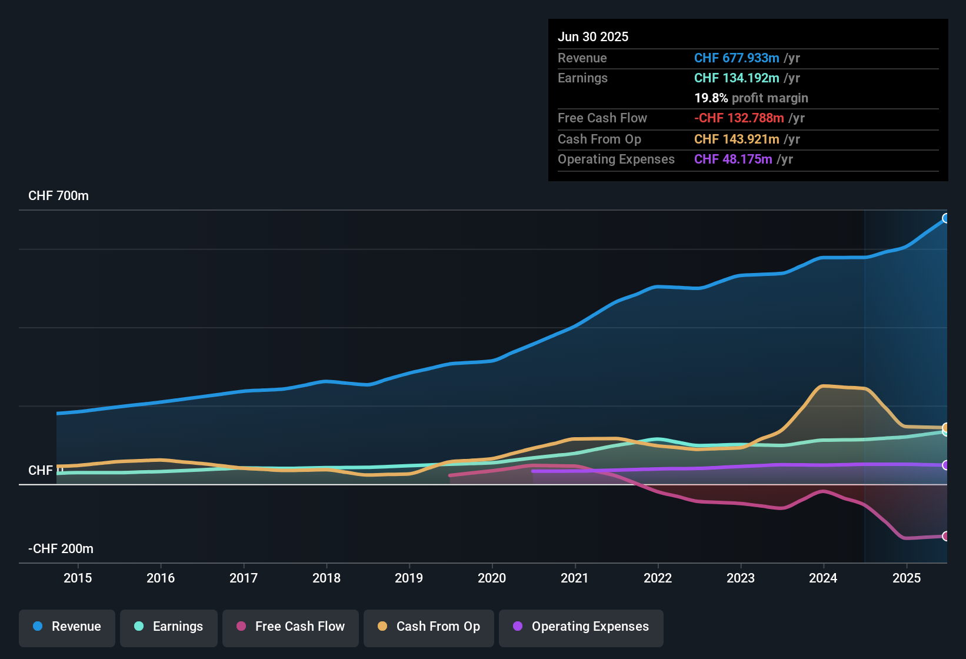Click the CHF 700m axis label
This screenshot has height=659, width=966.
coord(59,195)
